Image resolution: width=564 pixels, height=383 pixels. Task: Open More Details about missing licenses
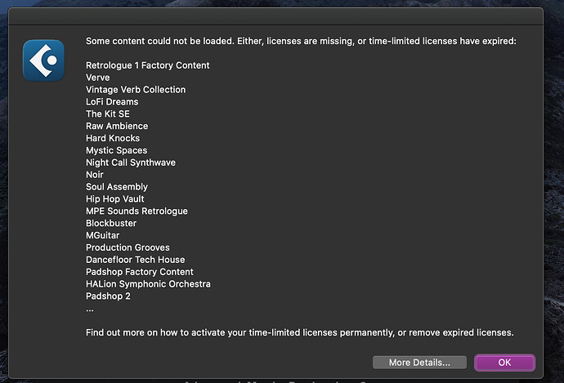419,363
